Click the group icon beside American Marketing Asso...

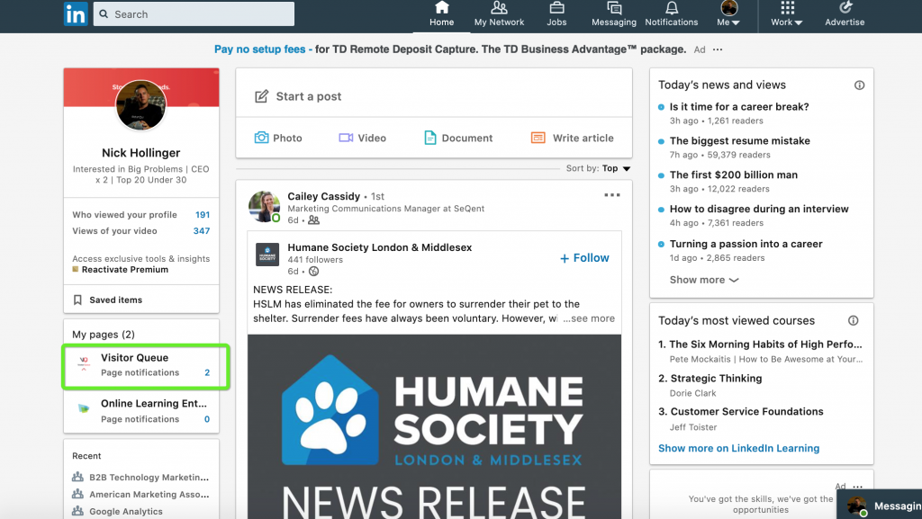tap(77, 494)
